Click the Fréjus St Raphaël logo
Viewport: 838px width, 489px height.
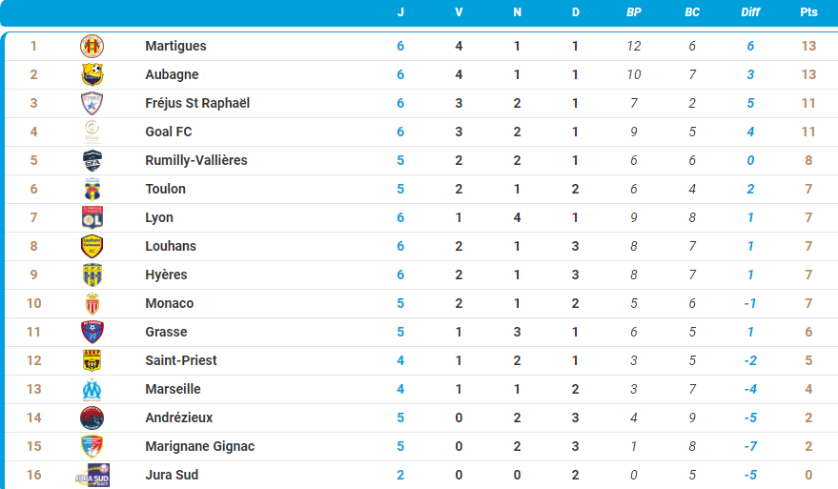pyautogui.click(x=92, y=103)
